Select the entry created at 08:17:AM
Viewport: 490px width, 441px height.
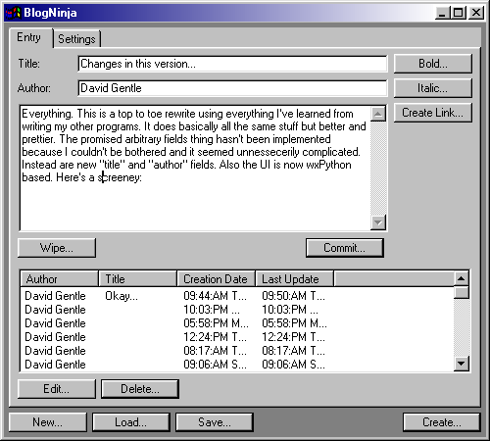[x=237, y=351]
